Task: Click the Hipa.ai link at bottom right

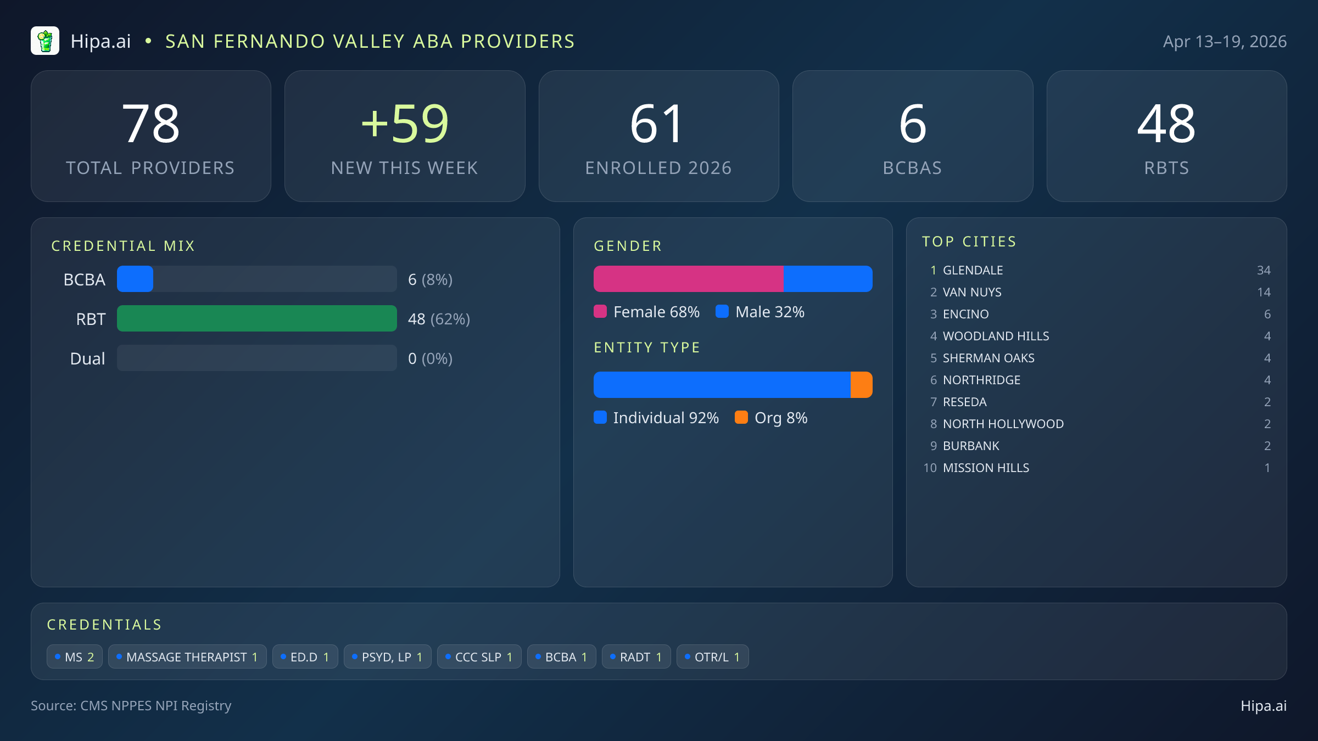Action: pyautogui.click(x=1264, y=706)
